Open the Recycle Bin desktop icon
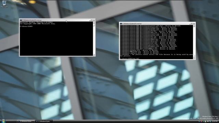219x123 pixels. (x=4, y=4)
